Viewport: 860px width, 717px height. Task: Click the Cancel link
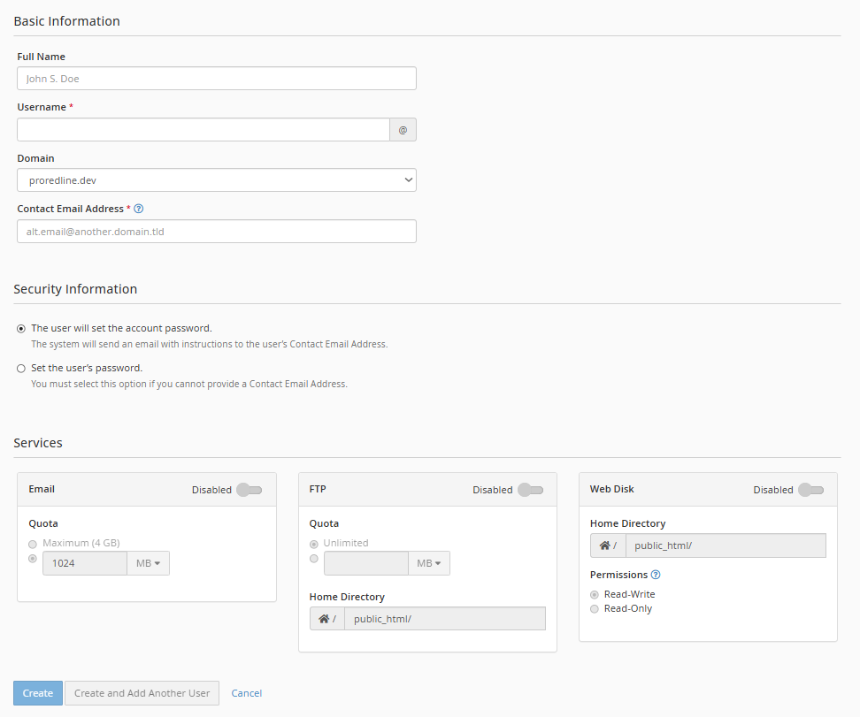[247, 693]
